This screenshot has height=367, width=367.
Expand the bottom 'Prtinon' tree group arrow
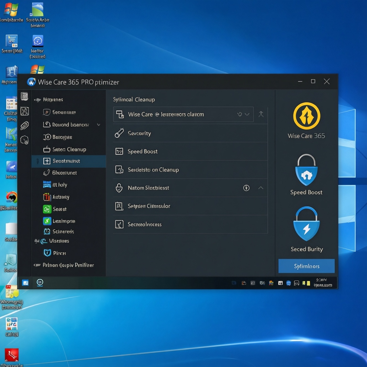(x=37, y=265)
